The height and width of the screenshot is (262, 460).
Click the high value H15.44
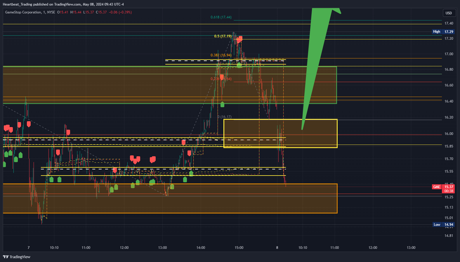76,12
